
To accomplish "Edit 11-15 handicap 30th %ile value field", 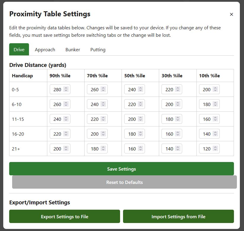I will (172, 119).
